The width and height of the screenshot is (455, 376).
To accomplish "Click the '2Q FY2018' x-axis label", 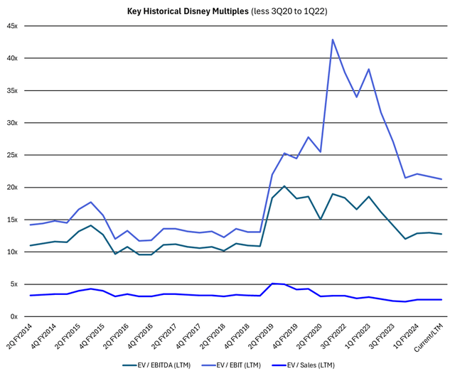I will click(213, 336).
